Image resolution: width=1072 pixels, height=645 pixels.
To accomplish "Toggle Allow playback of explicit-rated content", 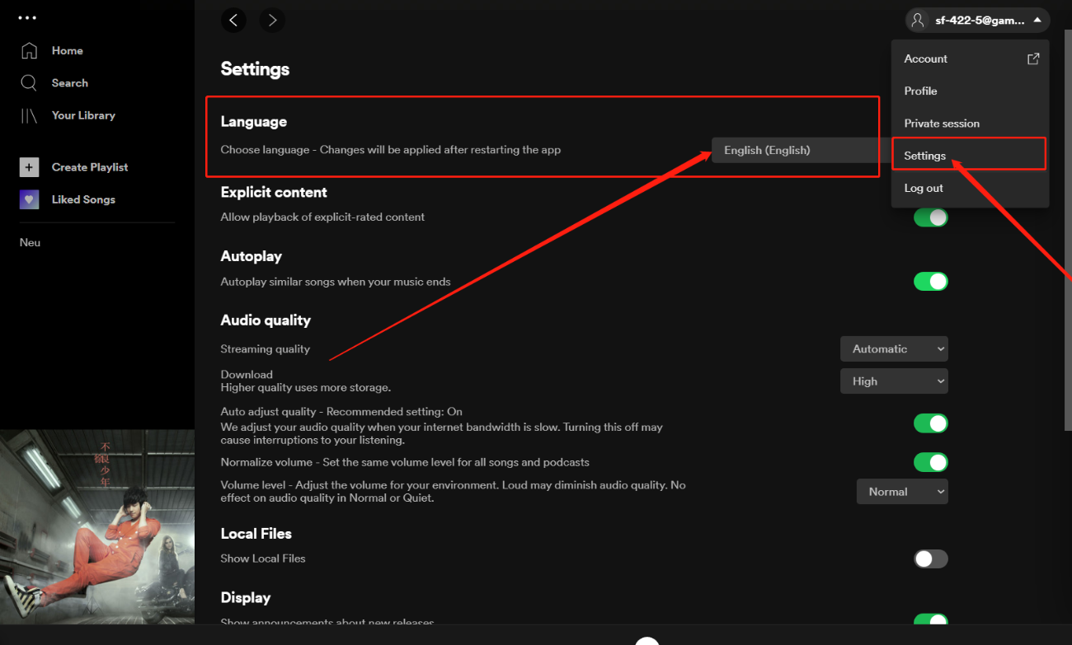I will [930, 217].
